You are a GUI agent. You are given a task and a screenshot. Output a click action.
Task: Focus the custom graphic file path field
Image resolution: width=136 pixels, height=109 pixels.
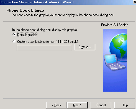44,48
